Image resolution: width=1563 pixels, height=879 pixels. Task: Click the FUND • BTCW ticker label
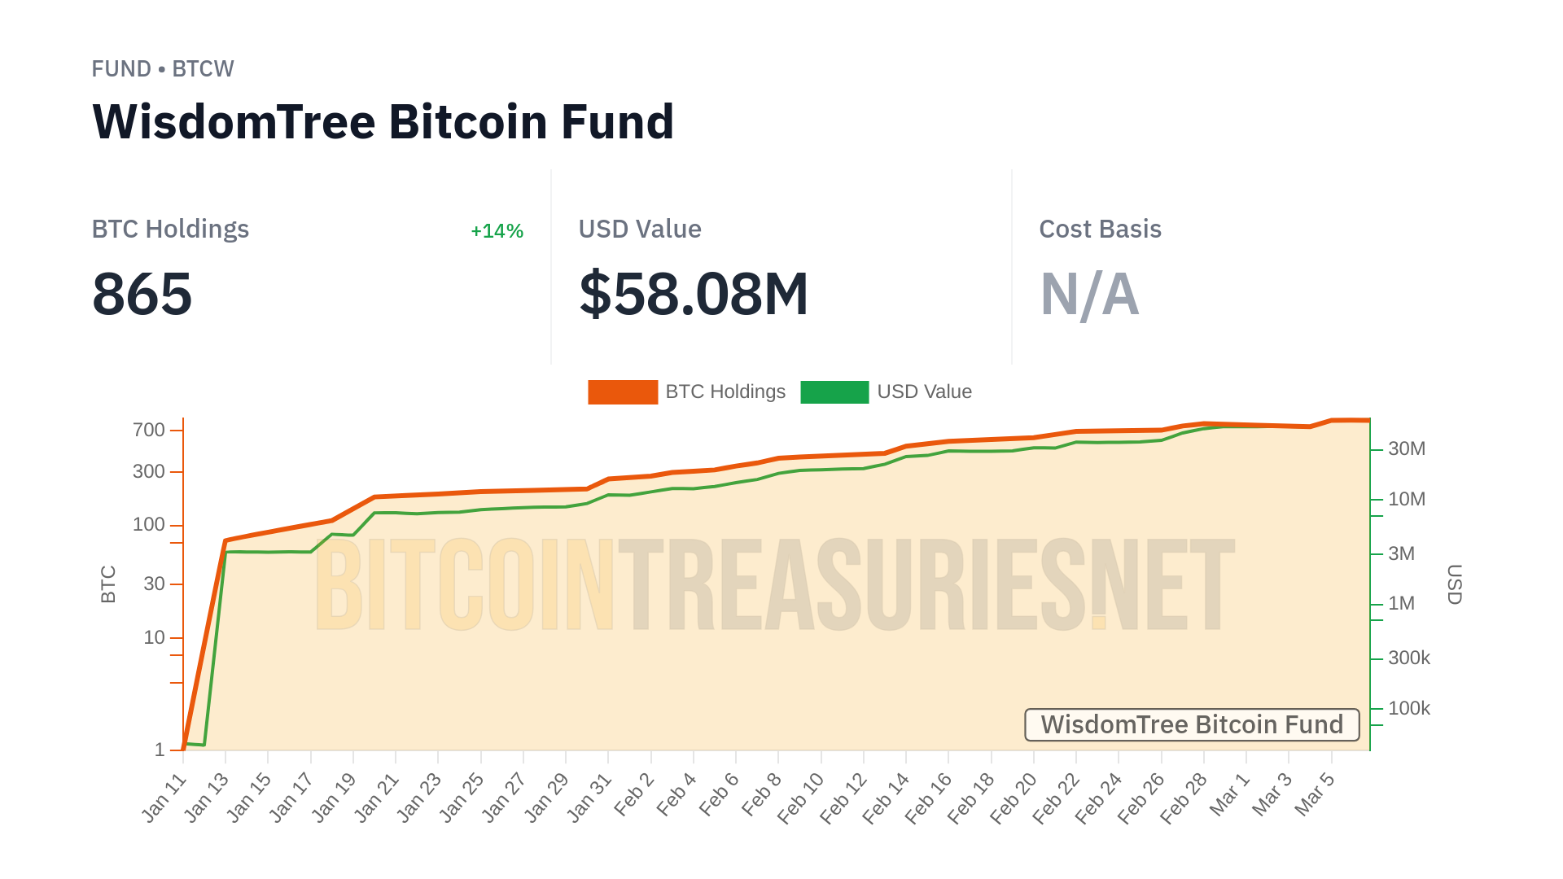163,69
